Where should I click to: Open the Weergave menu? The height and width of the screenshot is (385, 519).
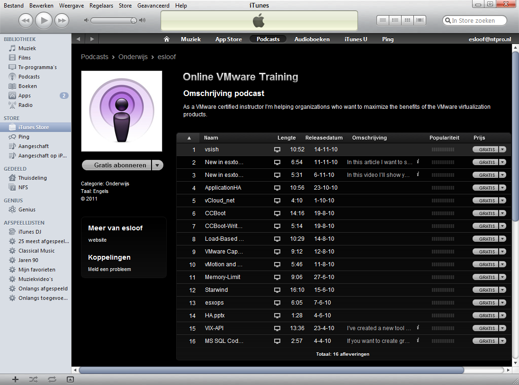pyautogui.click(x=71, y=6)
